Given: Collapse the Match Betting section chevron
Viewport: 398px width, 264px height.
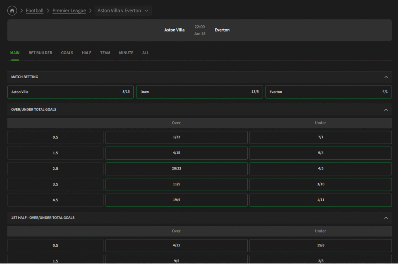Looking at the screenshot, I should coord(386,77).
